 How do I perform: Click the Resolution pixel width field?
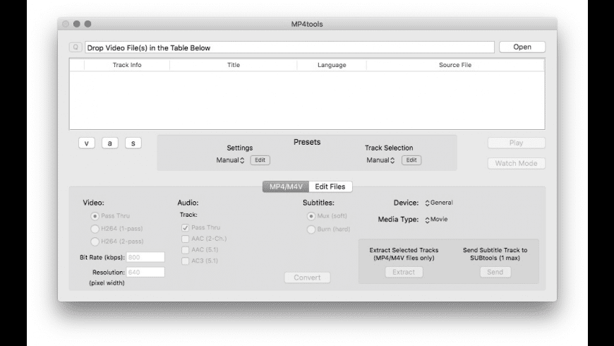point(145,273)
